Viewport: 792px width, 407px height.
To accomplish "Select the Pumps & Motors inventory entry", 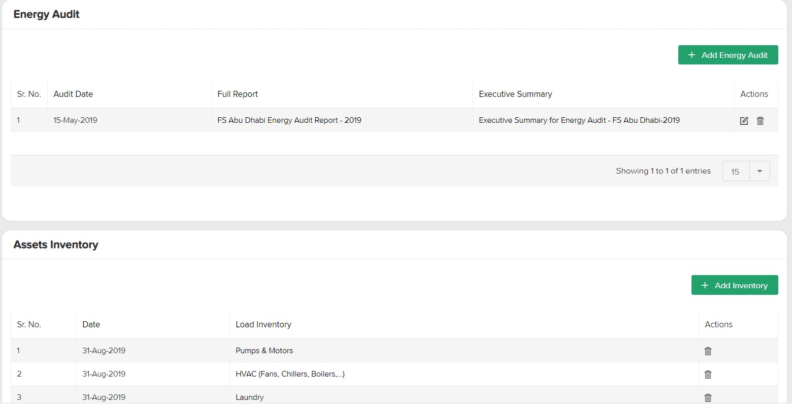I will (265, 351).
